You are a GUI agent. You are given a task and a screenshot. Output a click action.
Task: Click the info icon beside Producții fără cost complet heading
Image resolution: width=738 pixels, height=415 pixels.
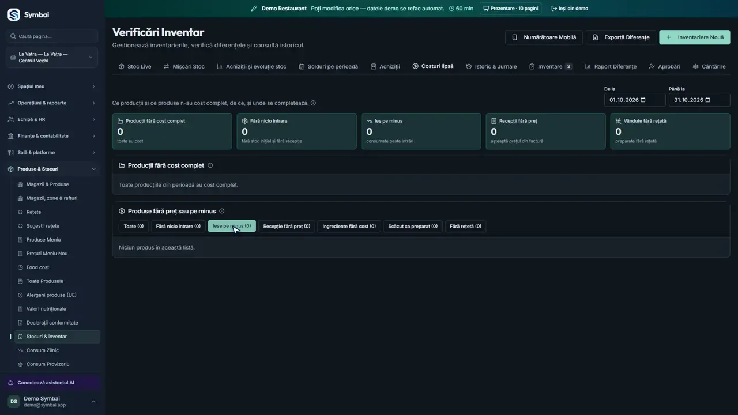(x=210, y=165)
